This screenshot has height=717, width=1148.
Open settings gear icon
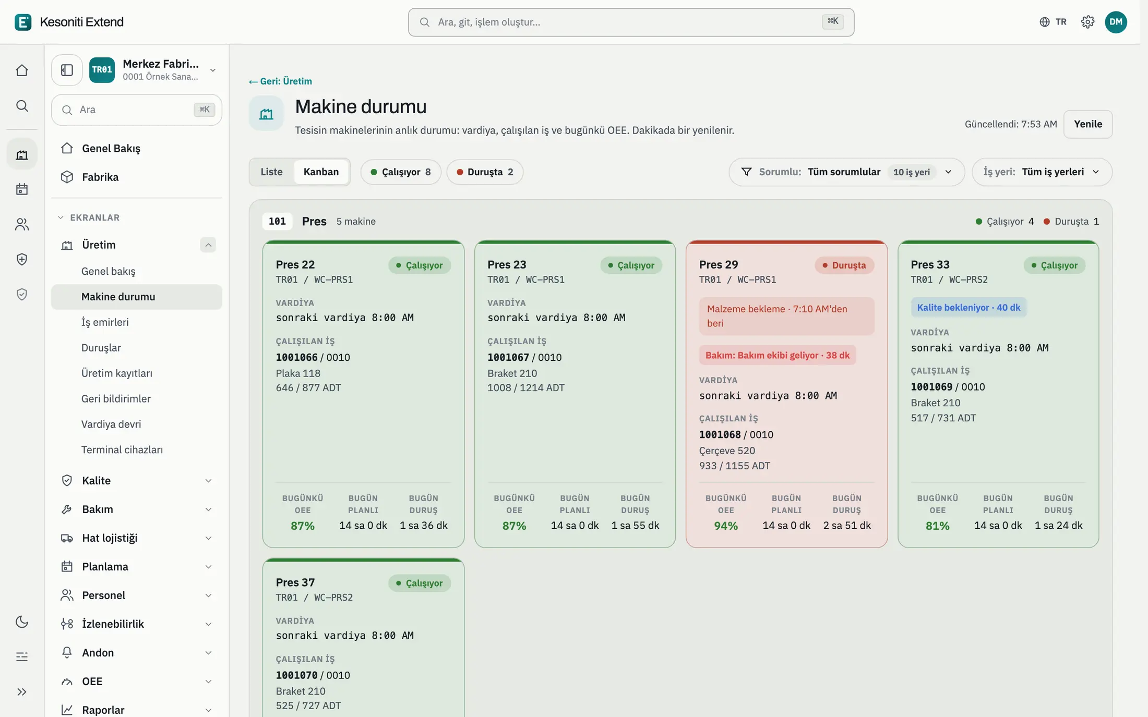click(x=1087, y=22)
